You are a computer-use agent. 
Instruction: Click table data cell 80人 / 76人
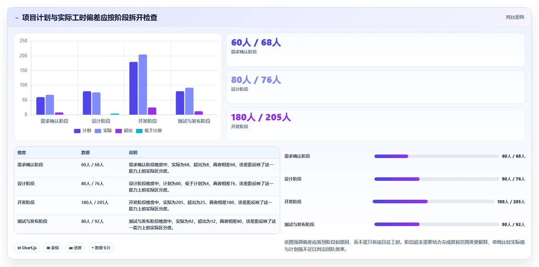point(92,184)
